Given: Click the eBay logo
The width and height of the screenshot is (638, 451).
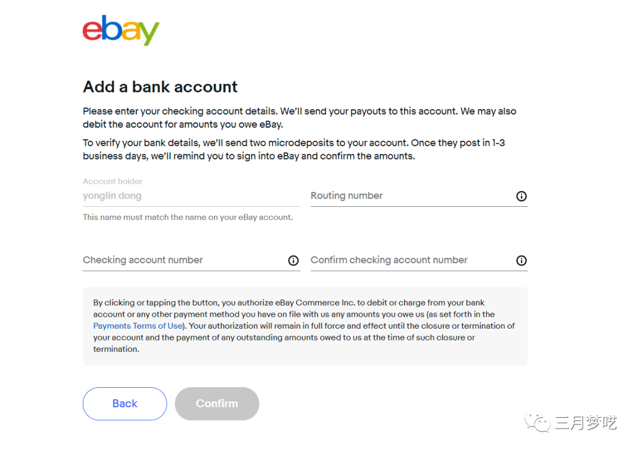Looking at the screenshot, I should pyautogui.click(x=121, y=31).
